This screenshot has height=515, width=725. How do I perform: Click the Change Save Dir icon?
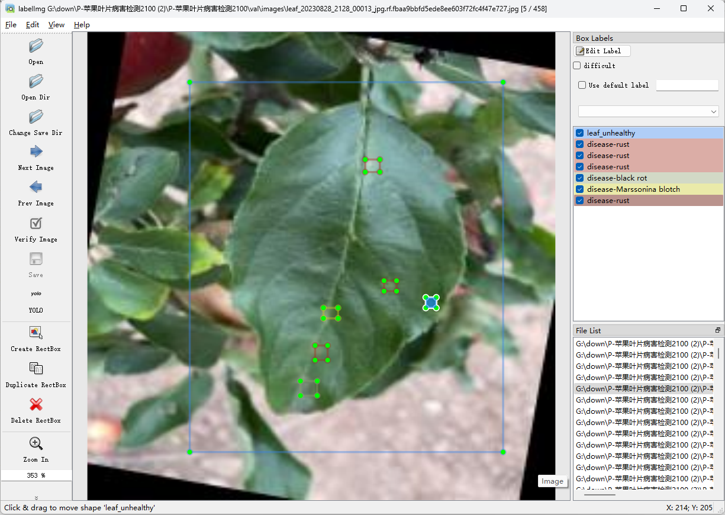point(36,117)
